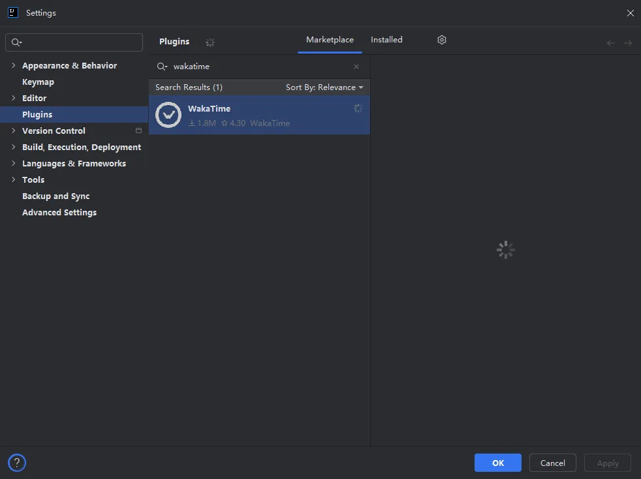The image size is (641, 479).
Task: Switch to the Installed tab
Action: 386,40
